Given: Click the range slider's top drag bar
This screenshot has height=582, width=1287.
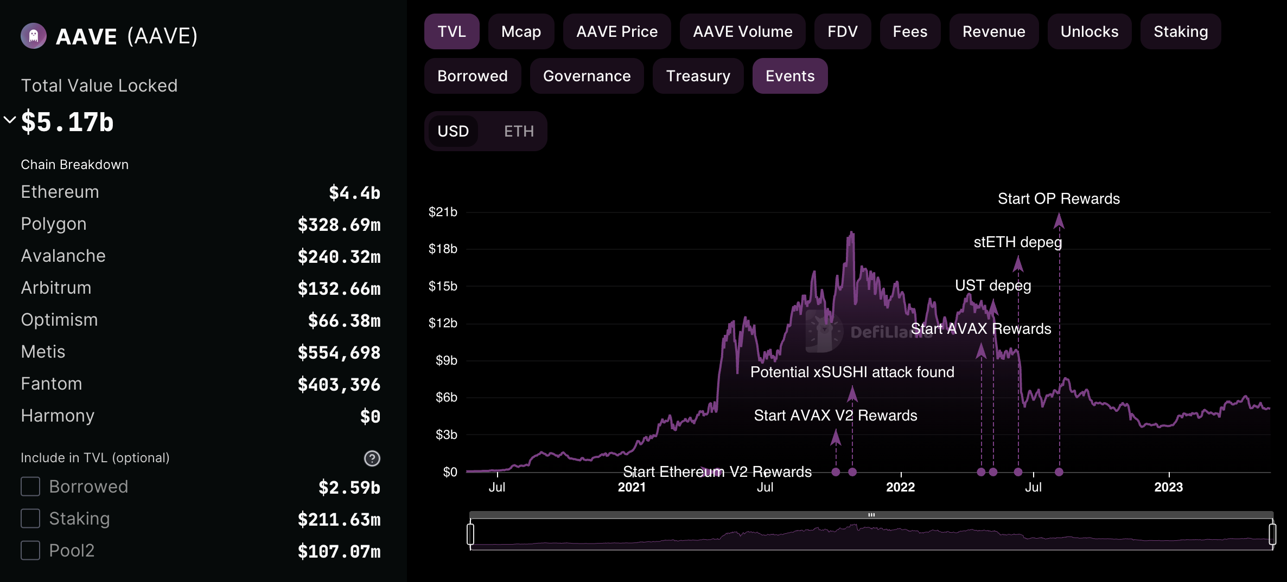Looking at the screenshot, I should [871, 515].
